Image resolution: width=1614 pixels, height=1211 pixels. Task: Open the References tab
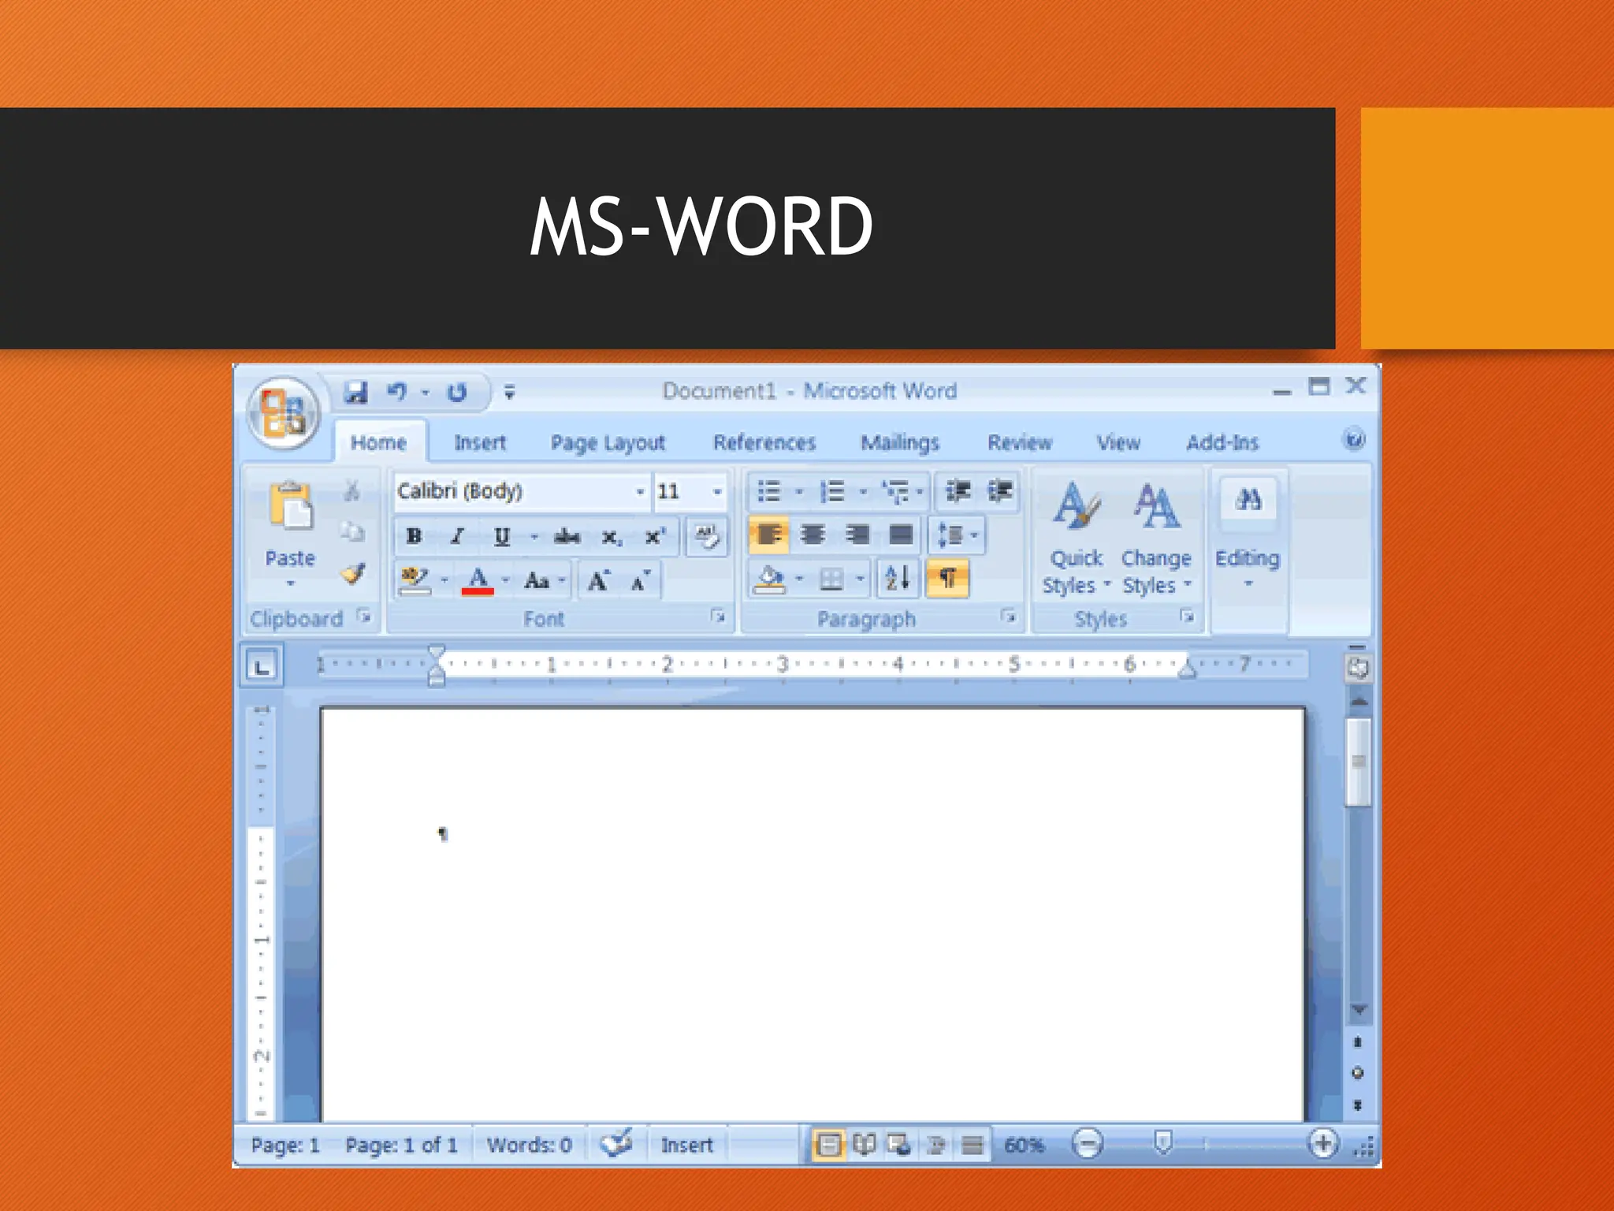click(x=764, y=442)
